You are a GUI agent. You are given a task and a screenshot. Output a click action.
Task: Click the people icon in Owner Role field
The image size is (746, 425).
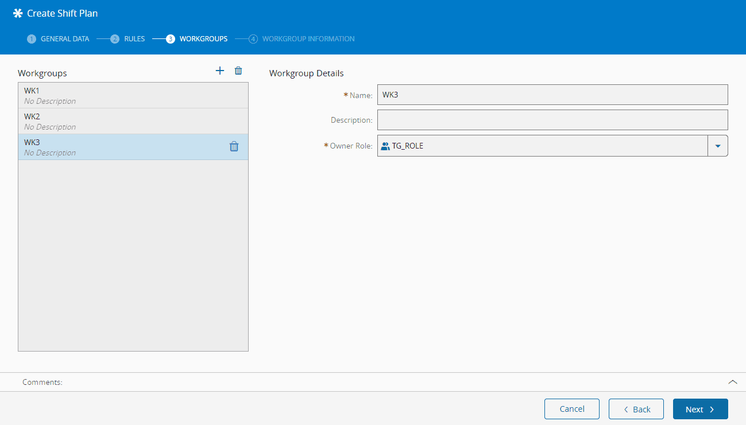tap(385, 146)
